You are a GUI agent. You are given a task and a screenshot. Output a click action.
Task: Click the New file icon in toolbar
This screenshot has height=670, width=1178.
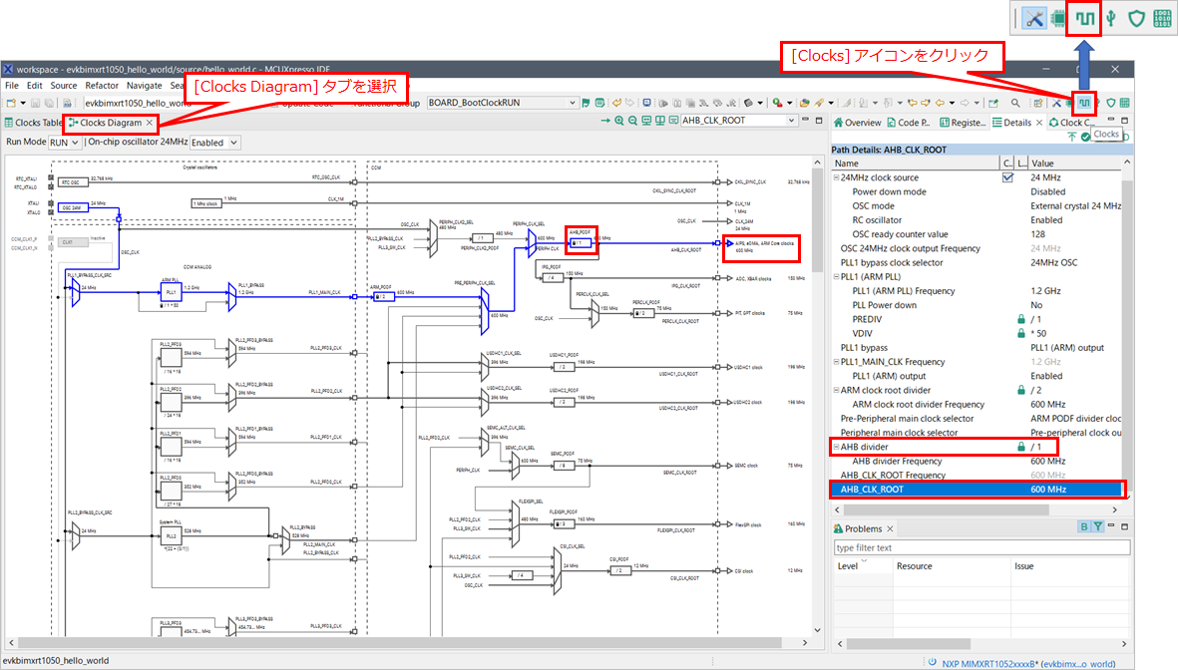(11, 103)
